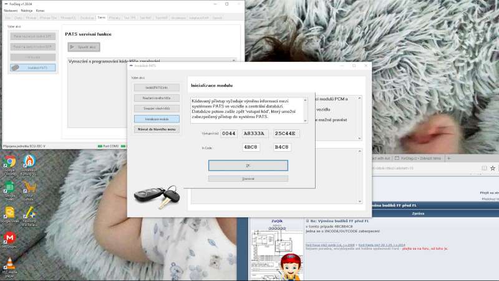Switch to the Servis tab
Viewport: 499px width, 281px height.
pyautogui.click(x=102, y=18)
